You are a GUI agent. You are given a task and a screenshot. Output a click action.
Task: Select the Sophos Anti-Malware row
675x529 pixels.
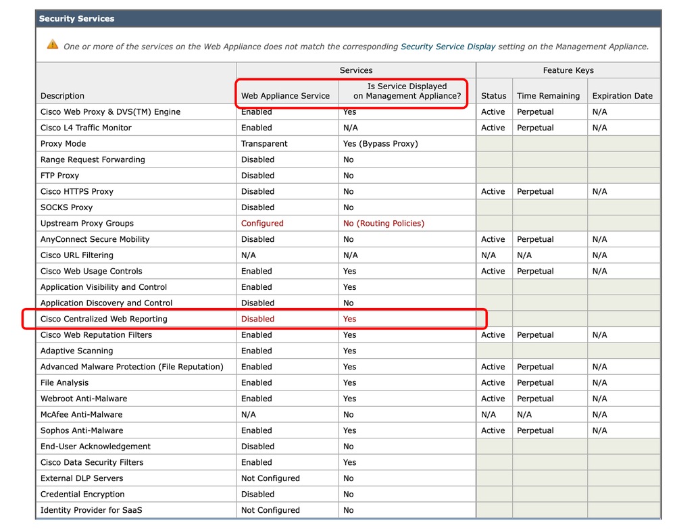coord(82,430)
